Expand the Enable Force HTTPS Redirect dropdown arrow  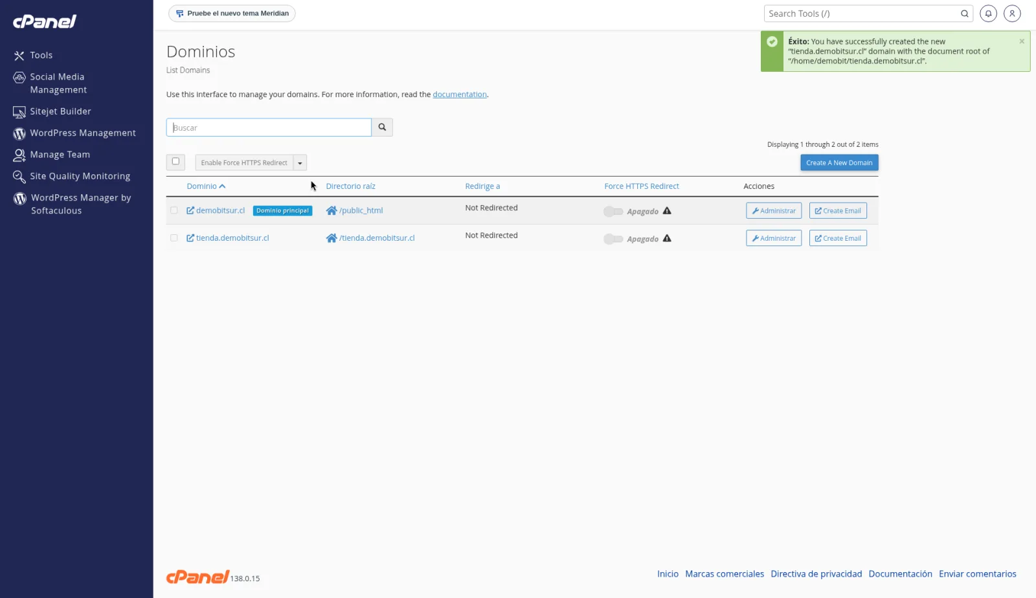click(300, 163)
